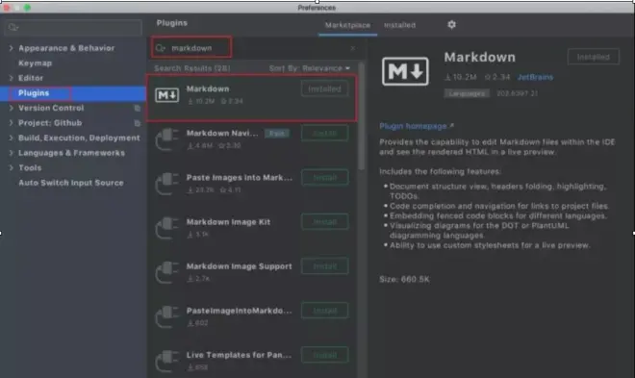Click the JetBrains vendor link
Image resolution: width=635 pixels, height=378 pixels.
point(535,77)
